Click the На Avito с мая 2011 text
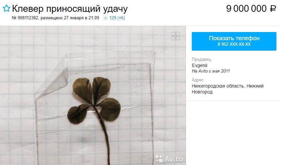The image size is (281, 165). point(211,71)
